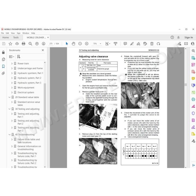Toggle the Bookmarks panel icon in sidebar
Screen dimensions: 196x196
tap(3, 66)
